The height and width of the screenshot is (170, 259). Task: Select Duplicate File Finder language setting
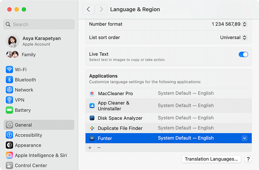(x=186, y=128)
